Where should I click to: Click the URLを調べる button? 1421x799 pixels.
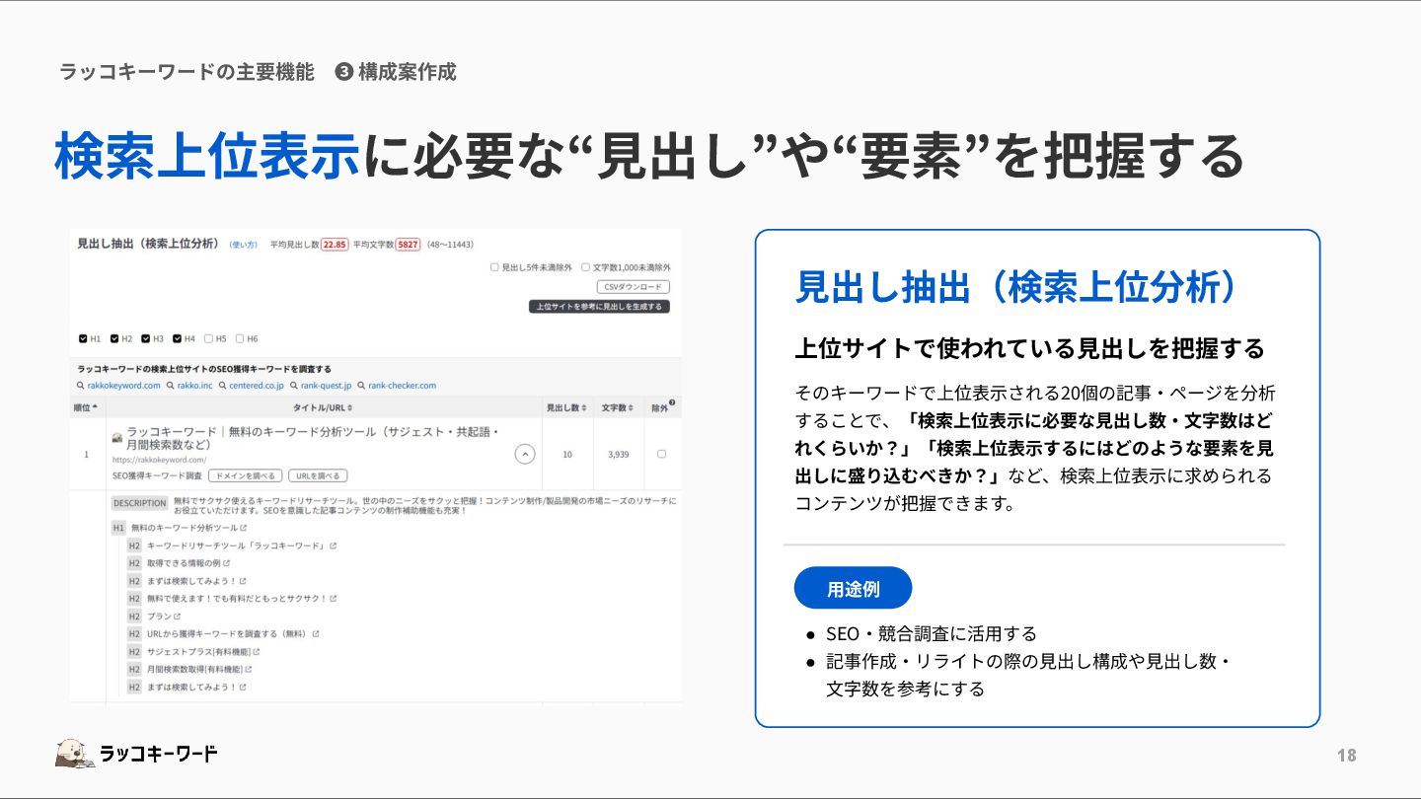[318, 475]
